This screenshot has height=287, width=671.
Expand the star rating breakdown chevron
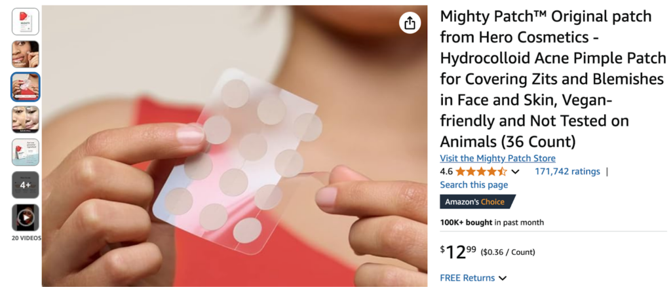point(515,172)
